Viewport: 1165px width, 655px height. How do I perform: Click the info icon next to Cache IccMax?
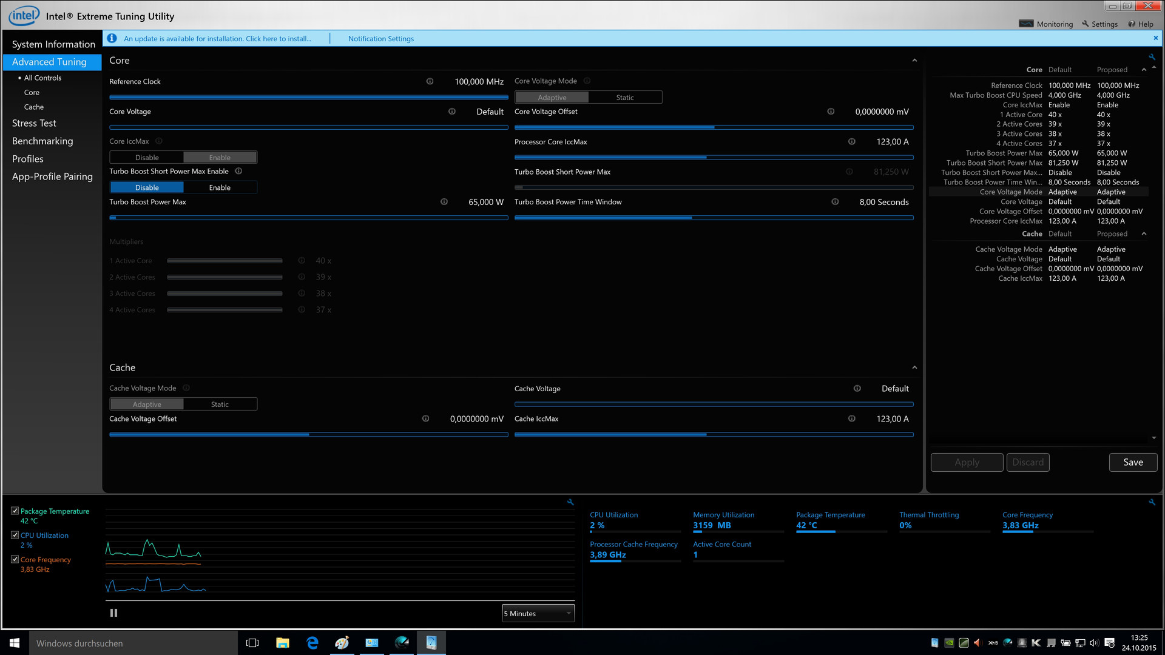[851, 419]
